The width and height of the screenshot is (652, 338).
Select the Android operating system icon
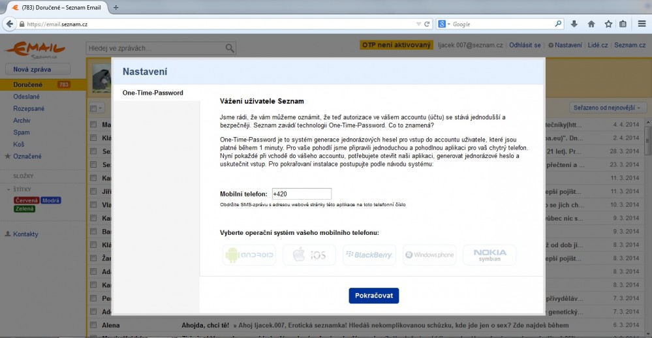pos(249,255)
